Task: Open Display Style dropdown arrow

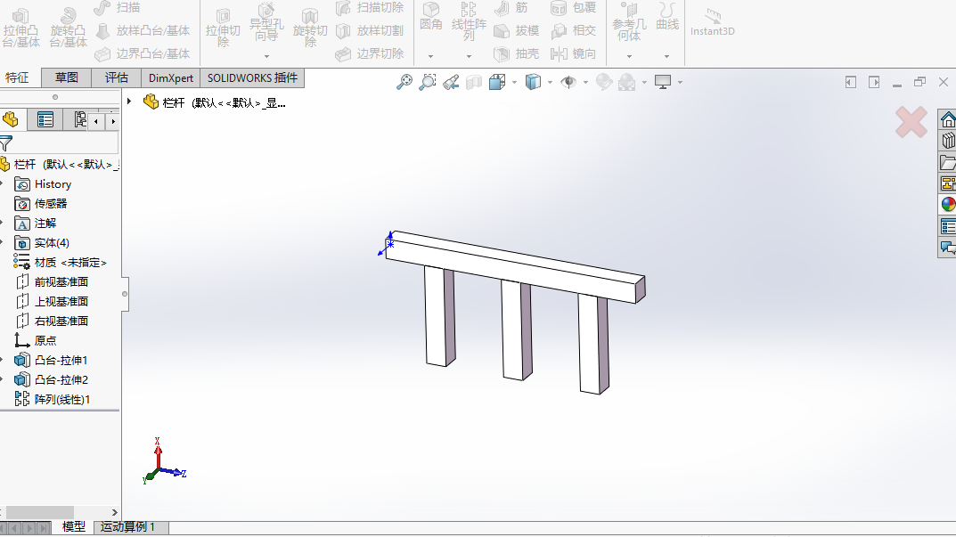Action: coord(550,82)
